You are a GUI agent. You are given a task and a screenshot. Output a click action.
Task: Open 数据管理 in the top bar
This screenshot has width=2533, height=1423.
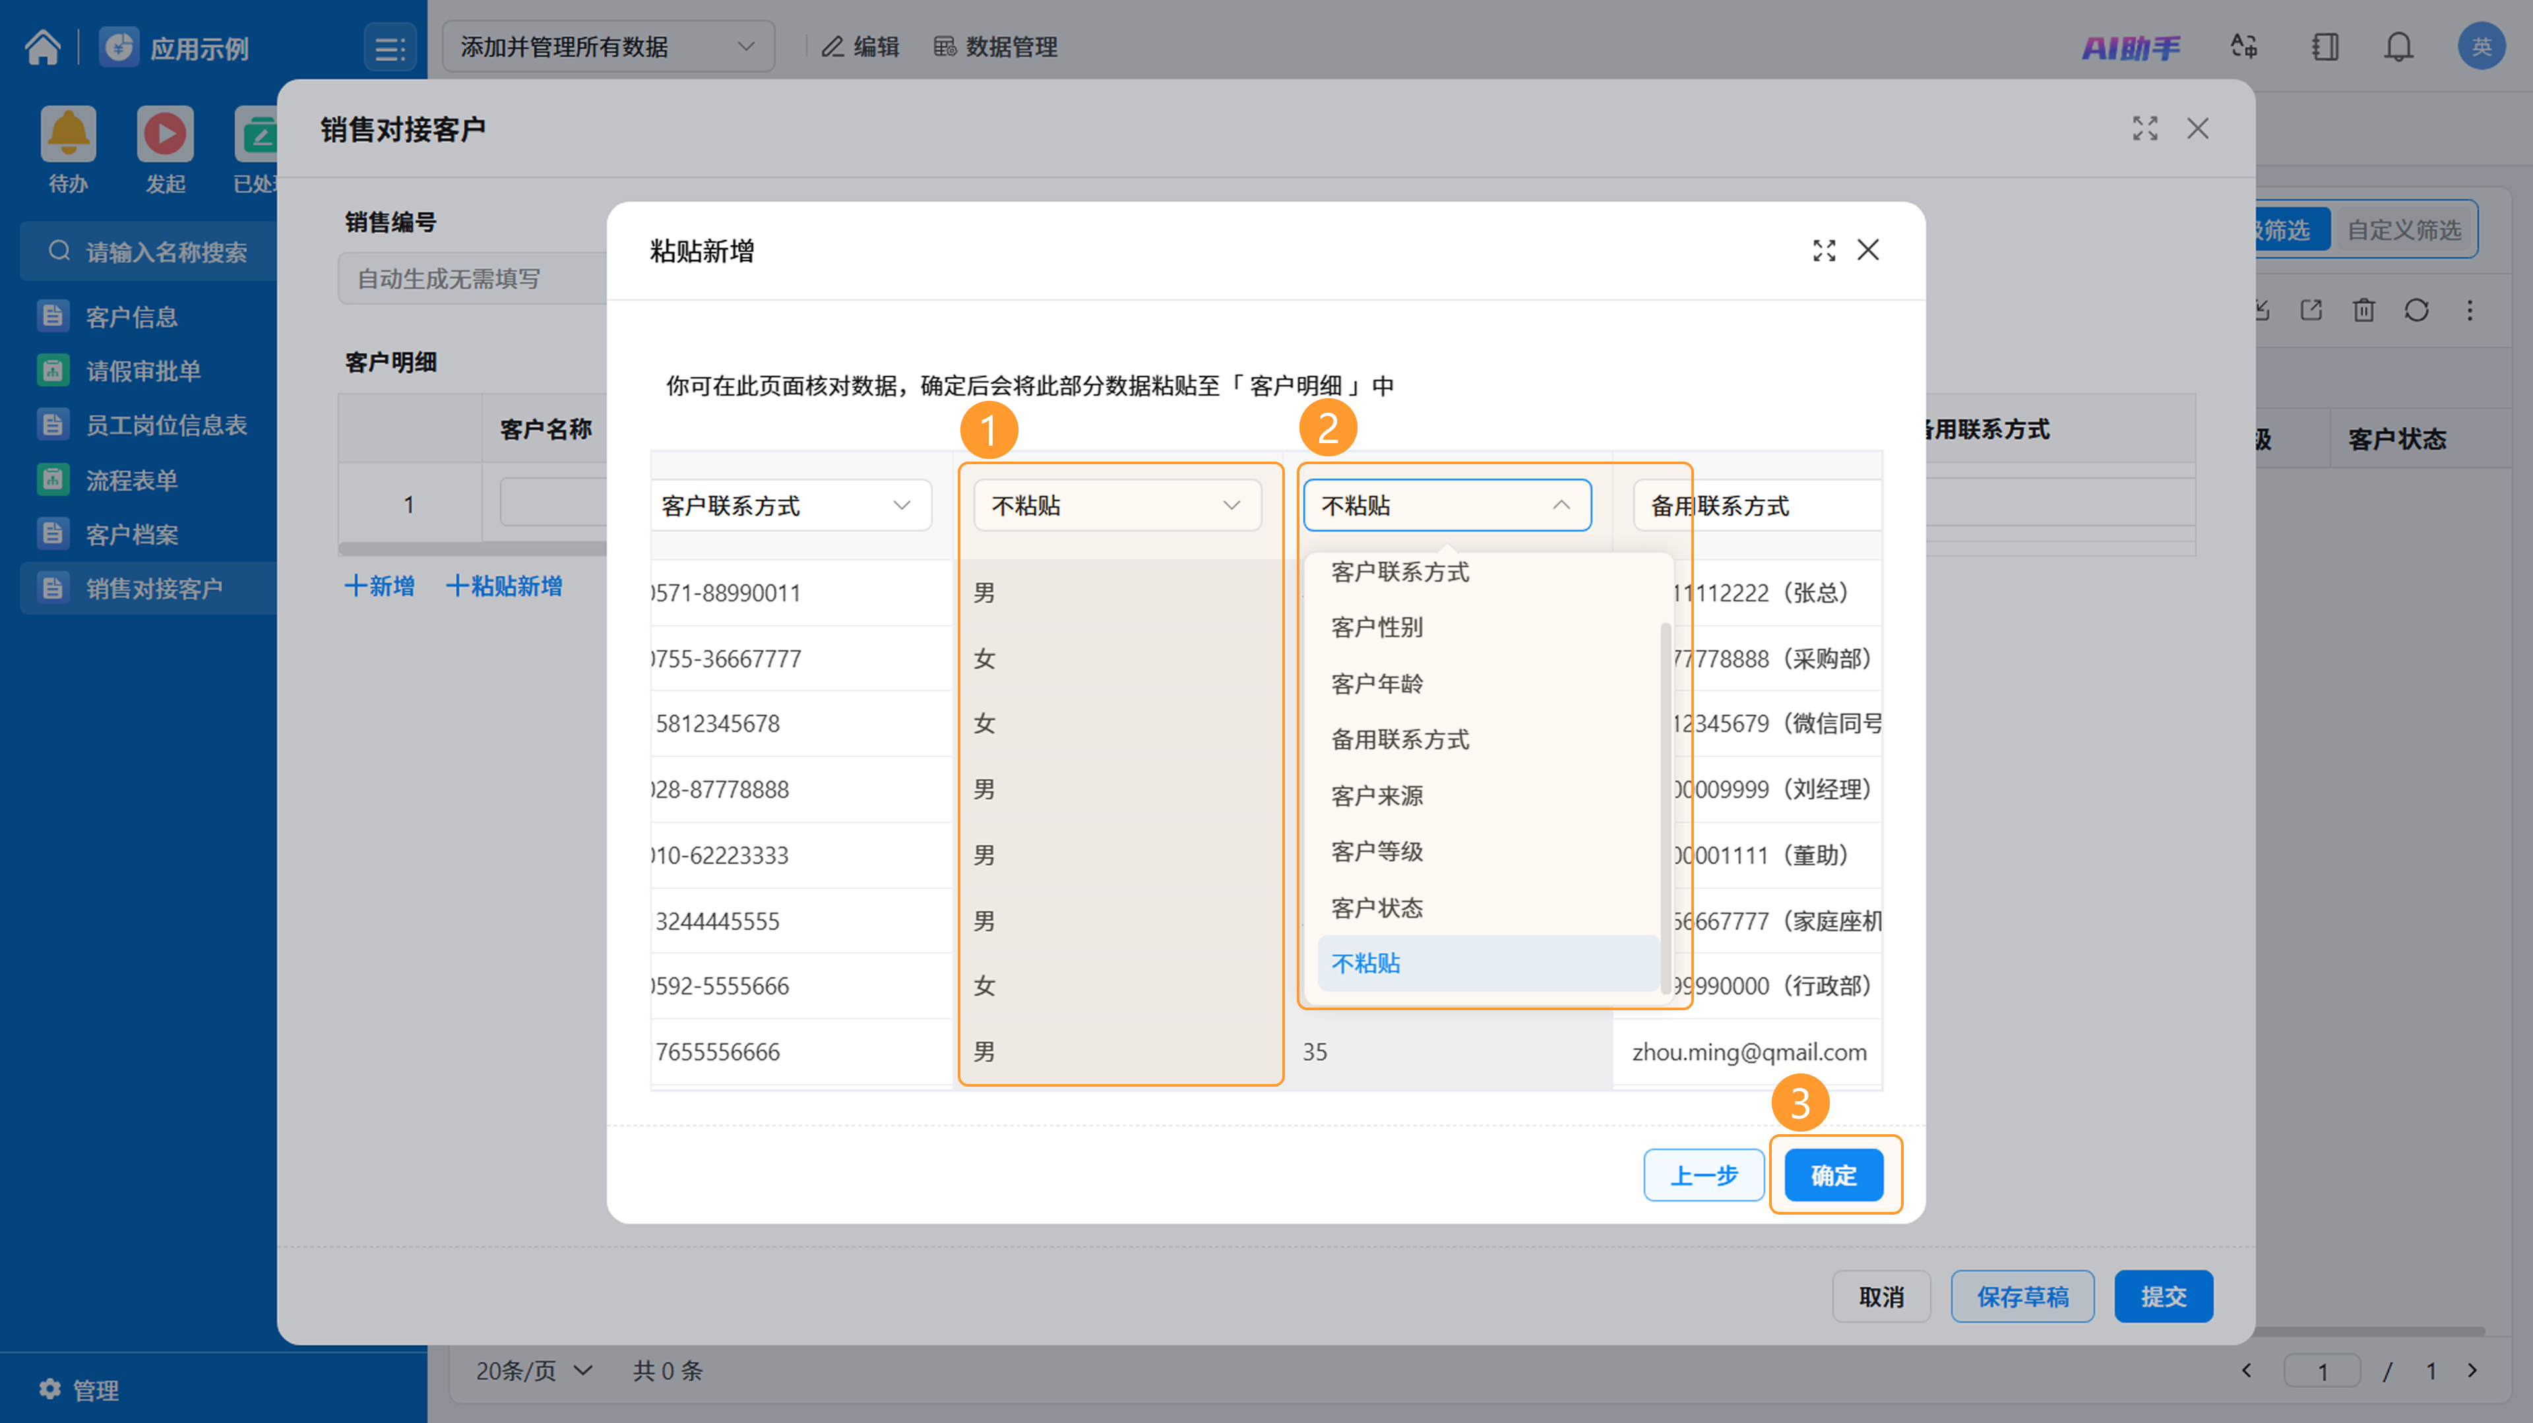[x=995, y=47]
